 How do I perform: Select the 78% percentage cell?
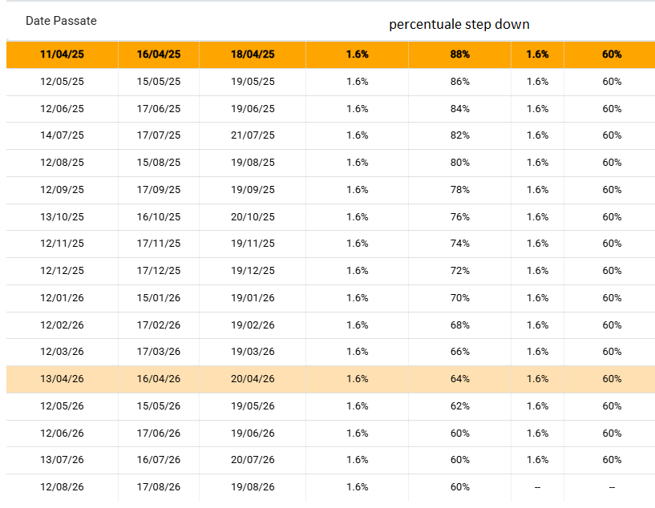coord(460,190)
